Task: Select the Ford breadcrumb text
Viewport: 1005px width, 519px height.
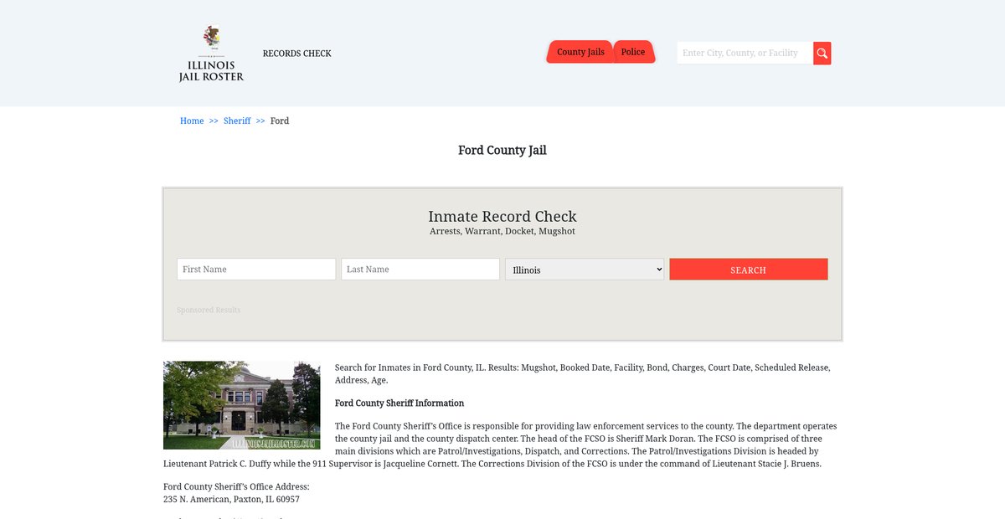Action: click(280, 121)
